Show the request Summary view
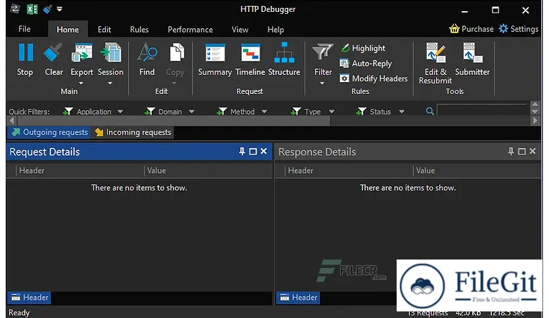Image resolution: width=549 pixels, height=318 pixels. point(215,59)
